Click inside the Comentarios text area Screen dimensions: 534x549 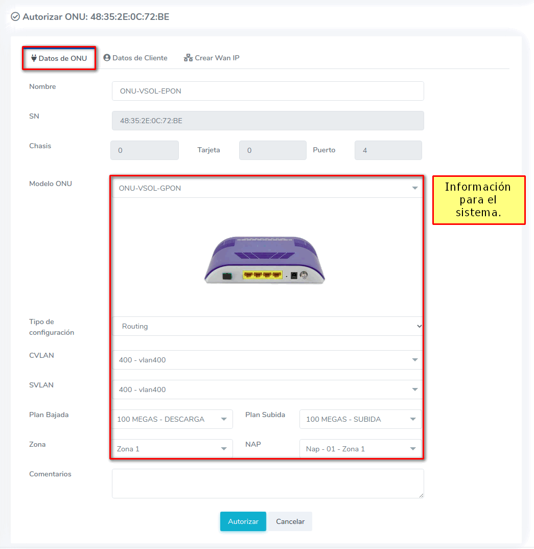tap(267, 483)
